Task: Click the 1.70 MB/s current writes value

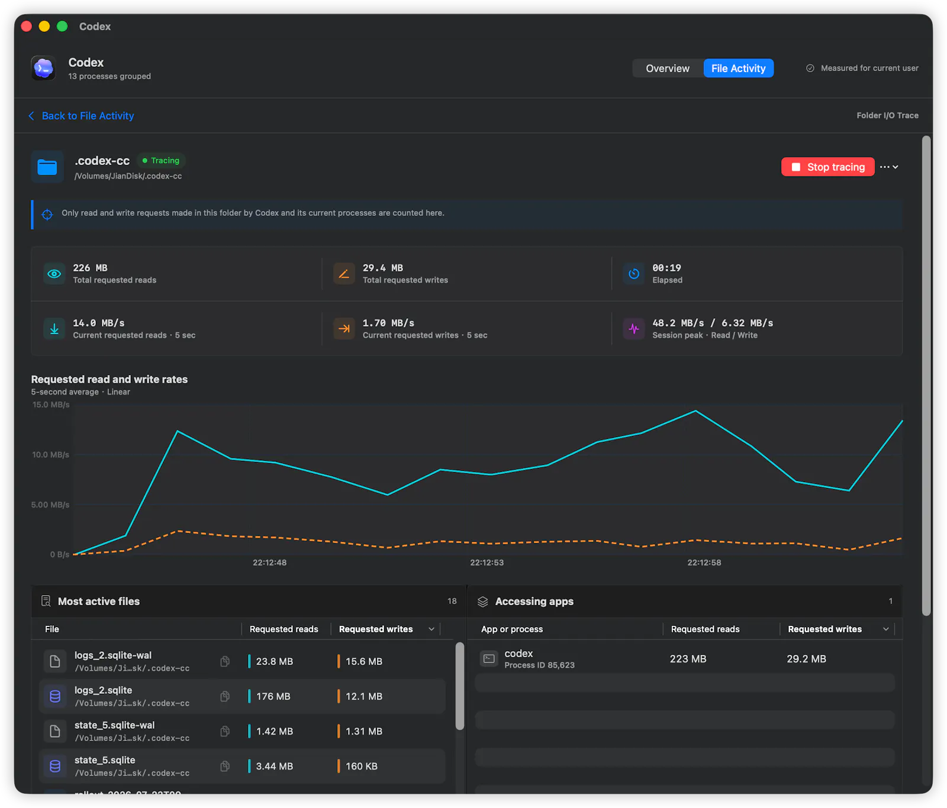Action: (388, 323)
